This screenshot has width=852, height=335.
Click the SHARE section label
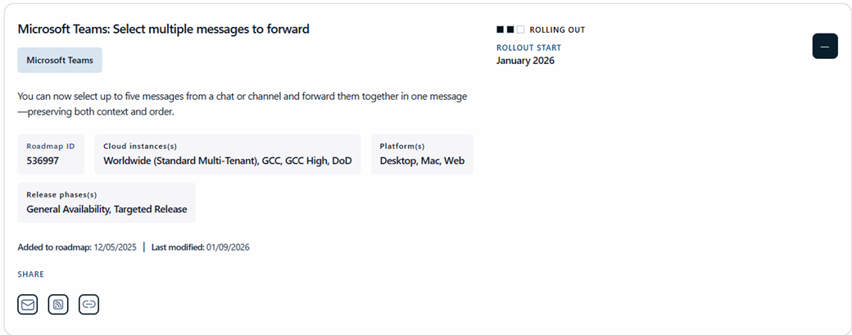(31, 274)
